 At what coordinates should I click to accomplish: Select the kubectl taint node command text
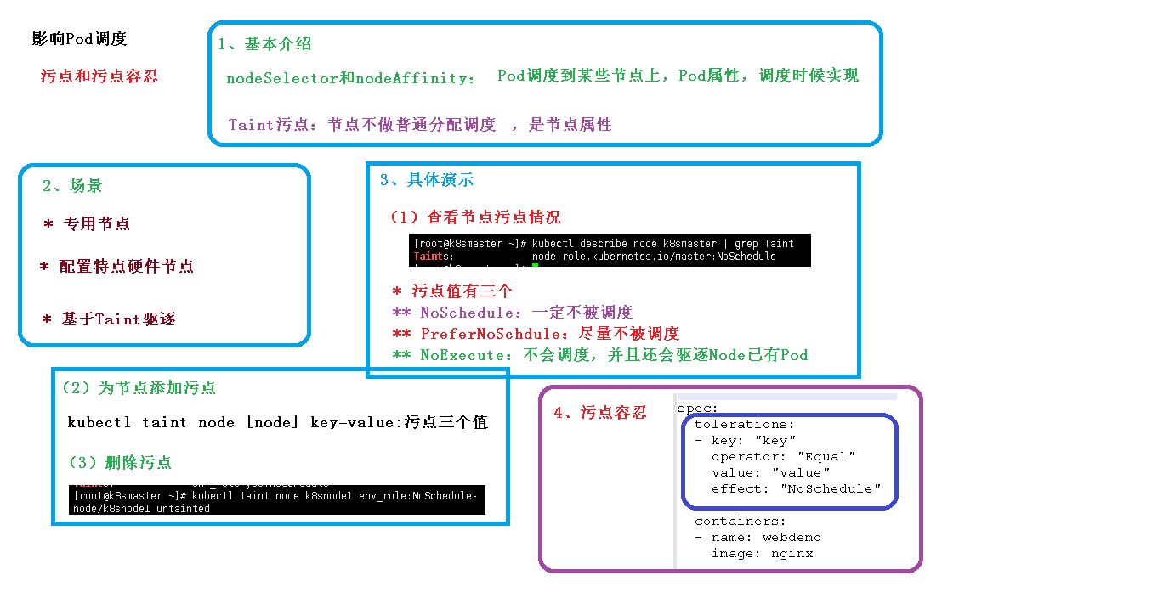(278, 422)
